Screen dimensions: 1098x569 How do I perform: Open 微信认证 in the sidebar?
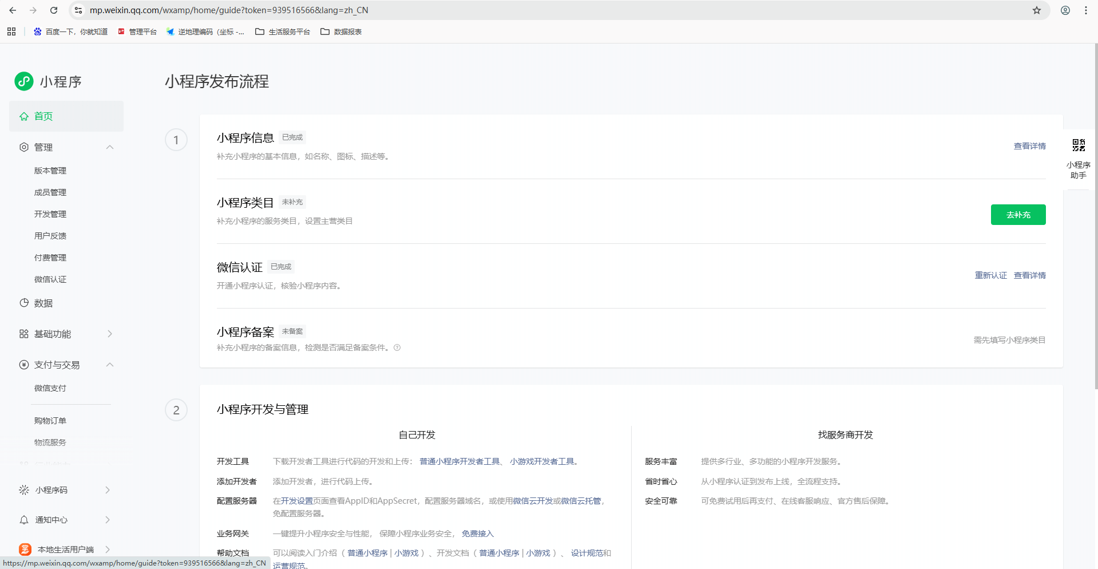[x=50, y=279]
